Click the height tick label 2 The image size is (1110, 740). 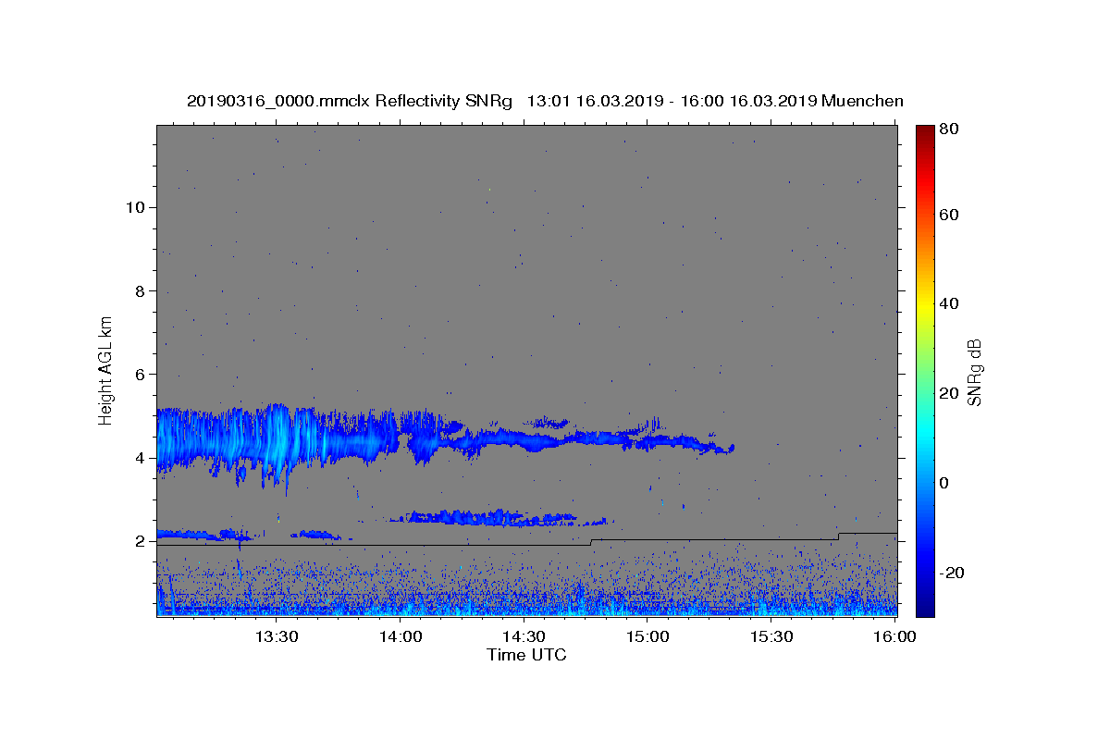pos(139,541)
